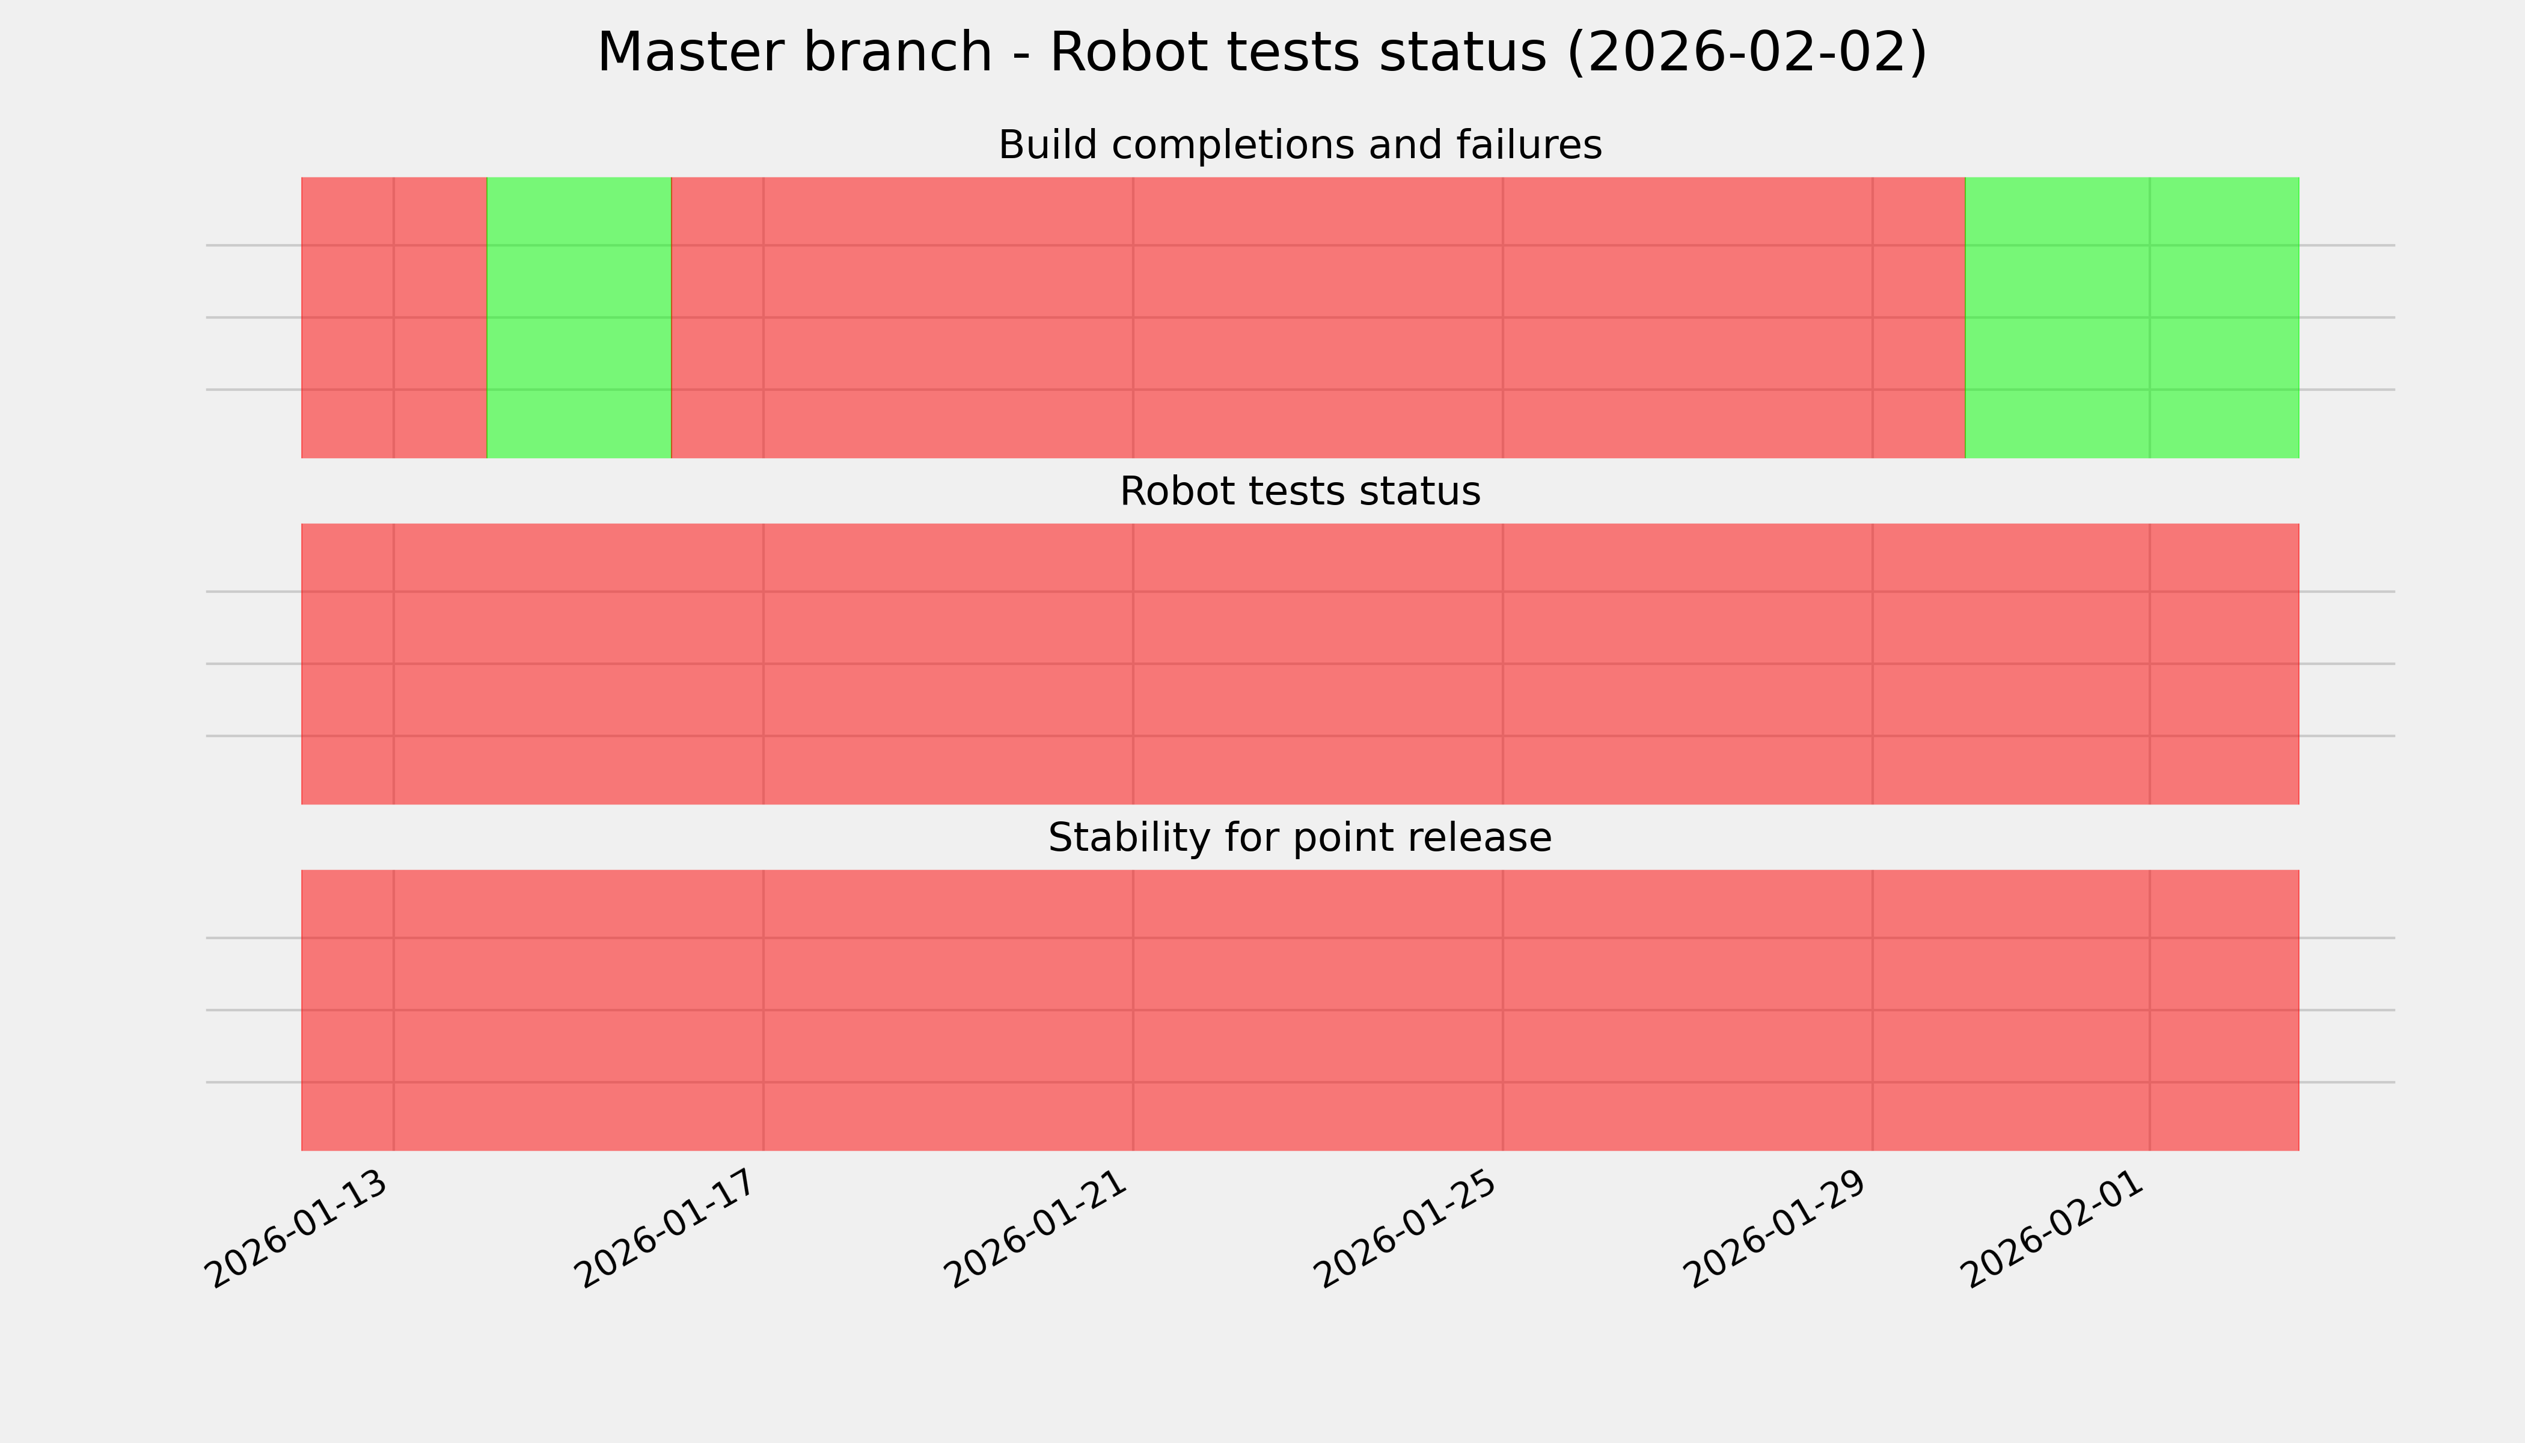Click Stability chart's middle gridline at 2026-01-17 line
Image resolution: width=2525 pixels, height=1443 pixels.
pyautogui.click(x=763, y=1010)
